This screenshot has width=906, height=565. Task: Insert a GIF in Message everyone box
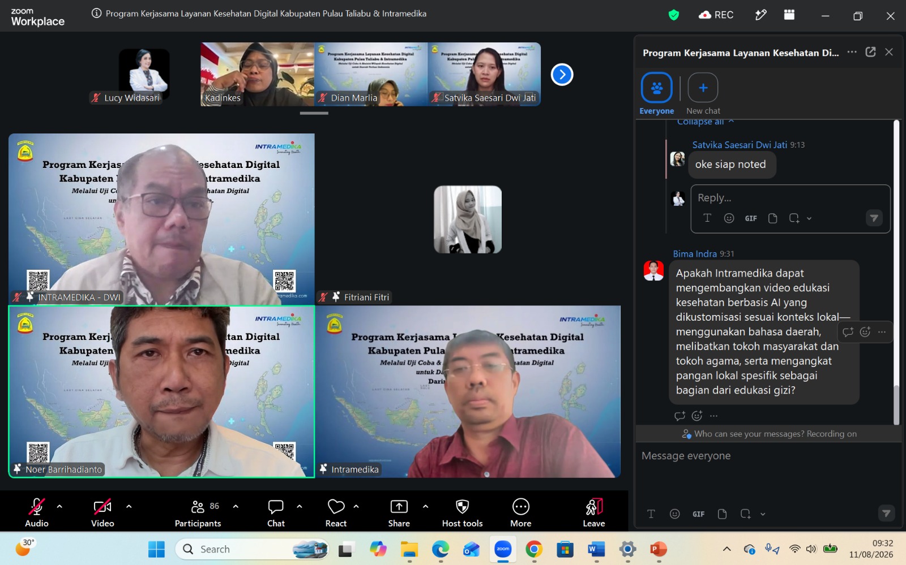point(699,514)
